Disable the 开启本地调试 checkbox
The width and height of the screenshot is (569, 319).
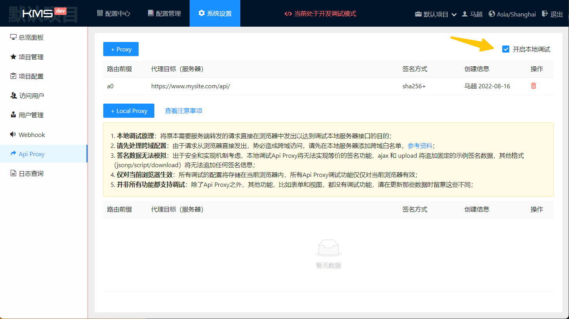pos(506,49)
